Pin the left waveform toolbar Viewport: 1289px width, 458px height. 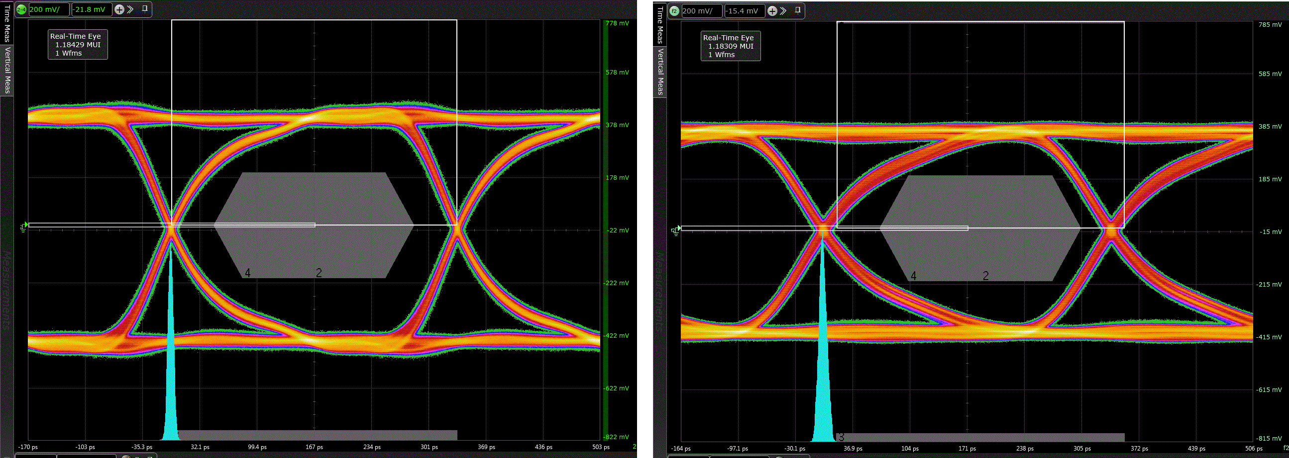145,9
